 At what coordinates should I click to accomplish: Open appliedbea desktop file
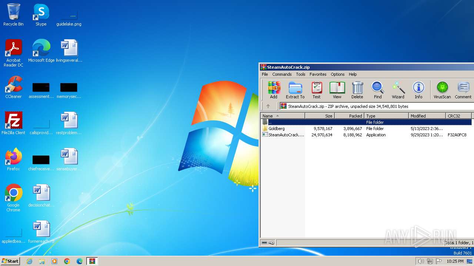click(13, 235)
